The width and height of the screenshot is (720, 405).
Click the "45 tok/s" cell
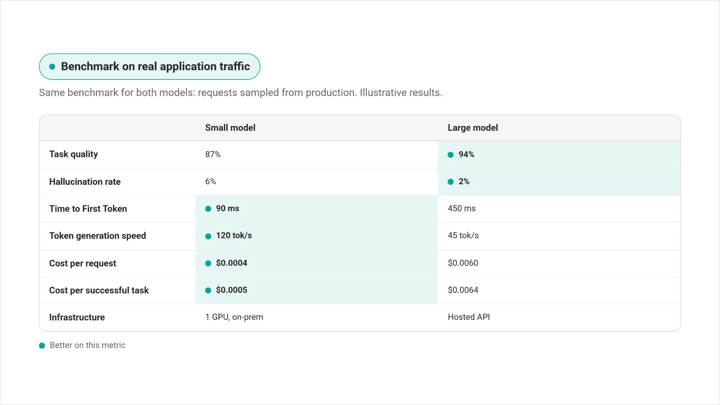point(463,236)
